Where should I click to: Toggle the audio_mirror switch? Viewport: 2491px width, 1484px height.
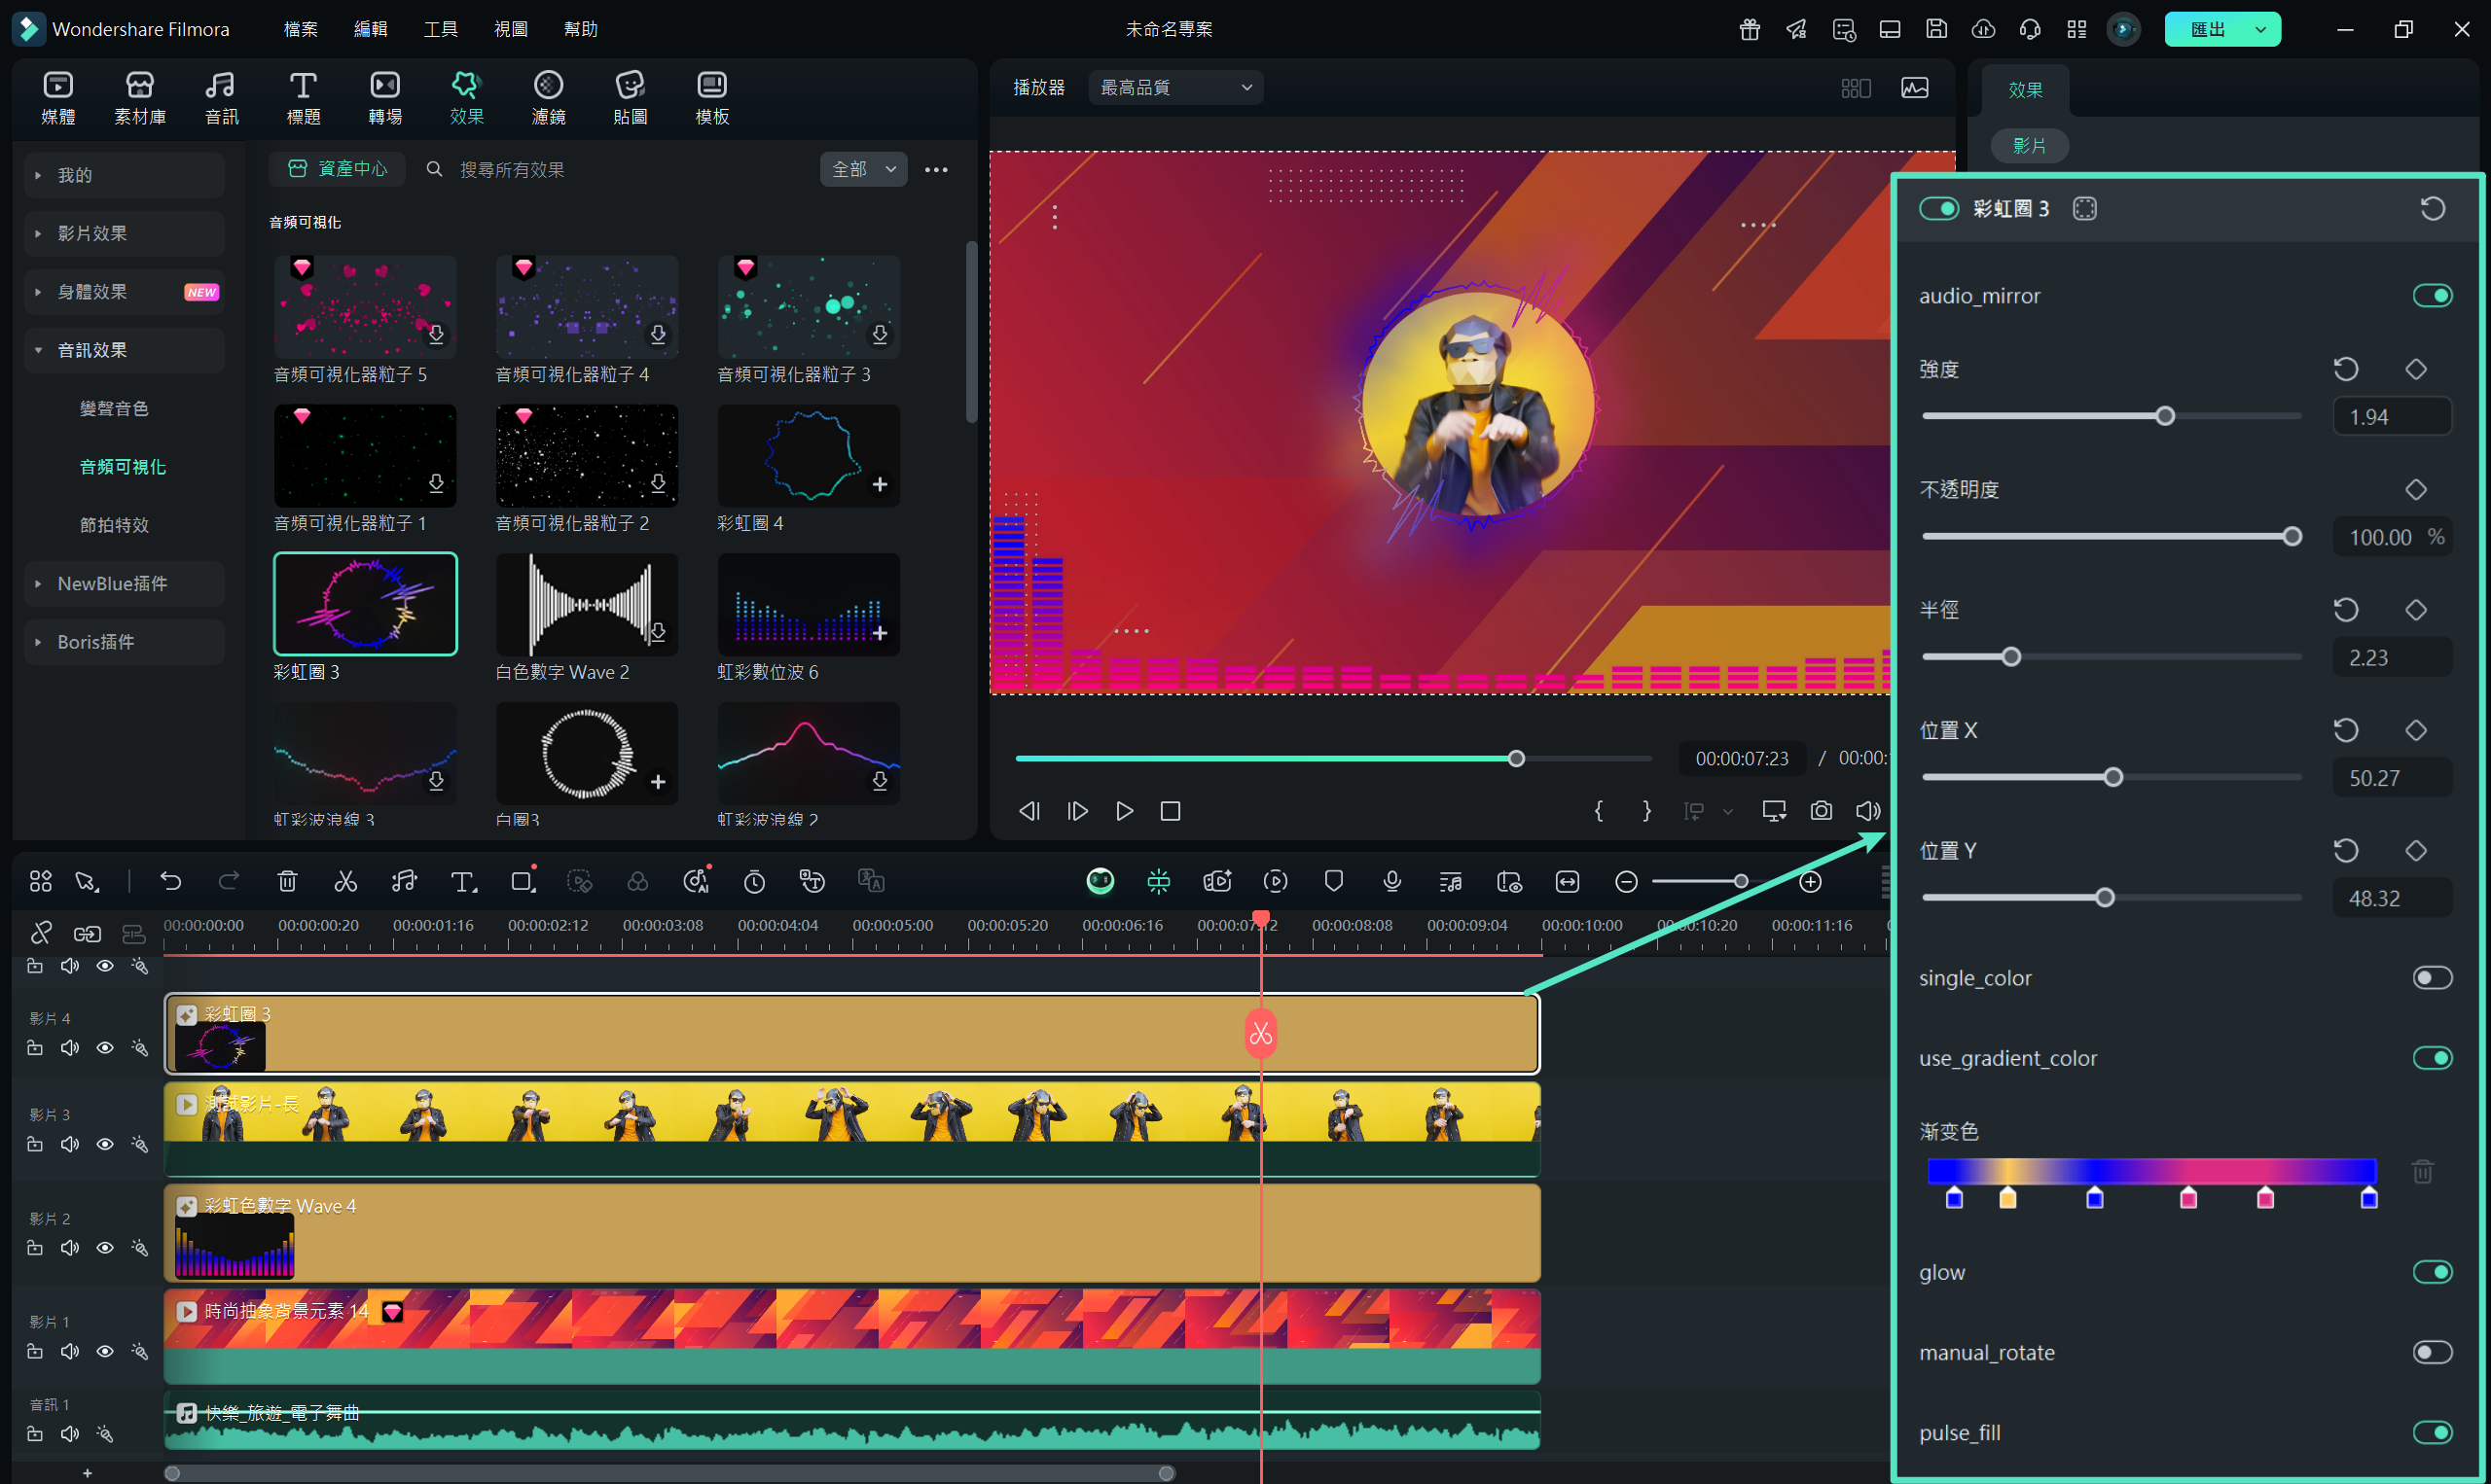coord(2432,295)
